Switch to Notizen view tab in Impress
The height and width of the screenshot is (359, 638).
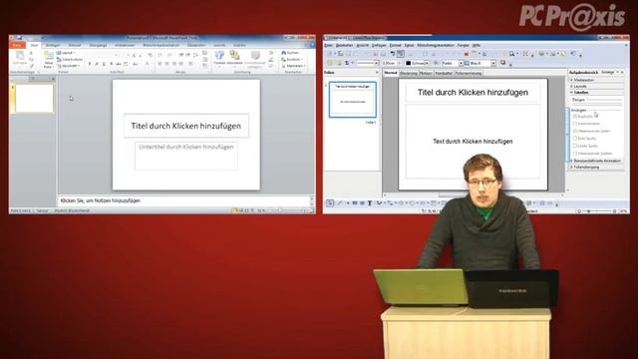pyautogui.click(x=426, y=73)
